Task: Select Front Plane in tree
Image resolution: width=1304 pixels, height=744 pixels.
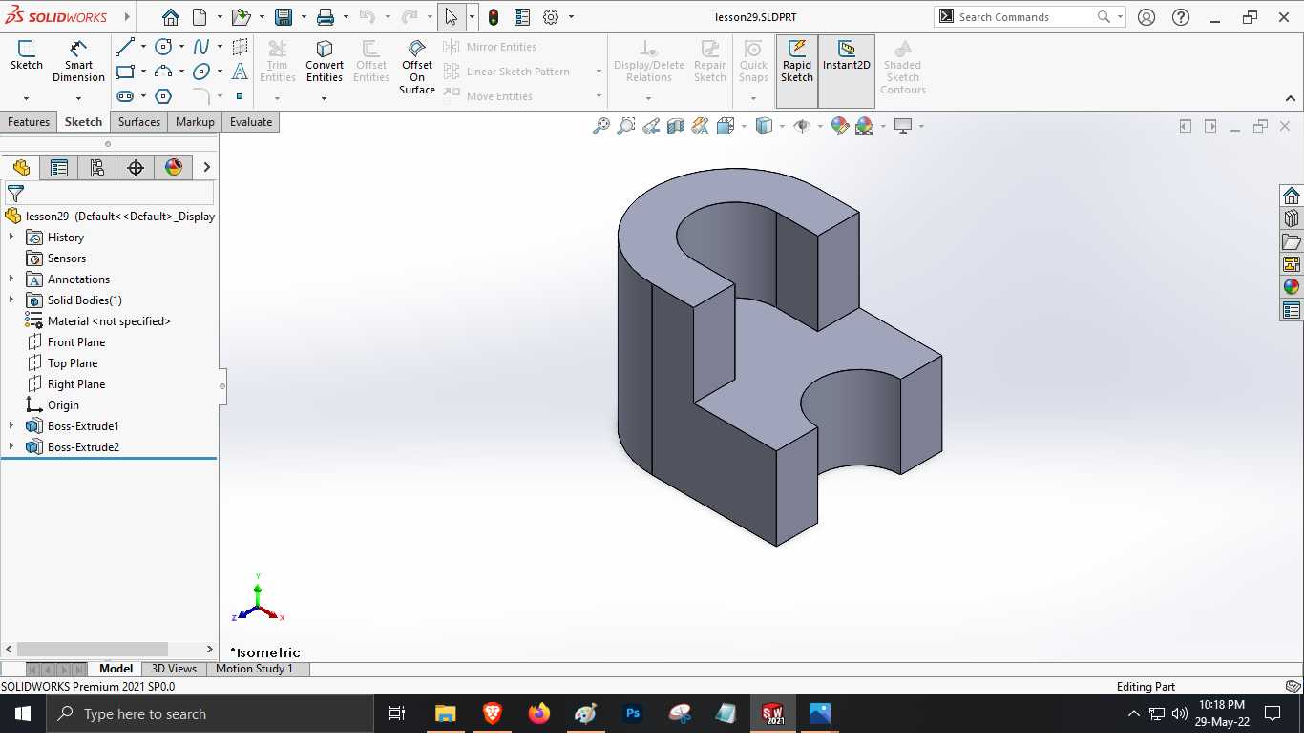Action: point(76,342)
